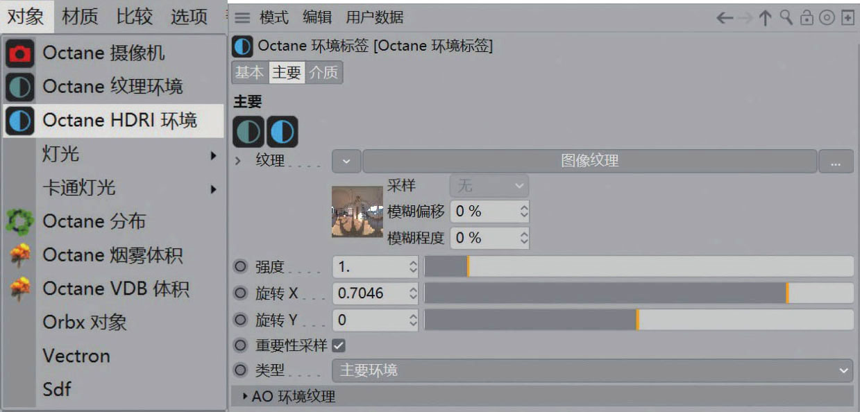Click the 旋转 Y stepper arrows
The image size is (860, 412).
tap(413, 320)
